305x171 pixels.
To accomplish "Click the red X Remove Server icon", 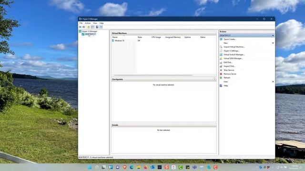I will 221,74.
